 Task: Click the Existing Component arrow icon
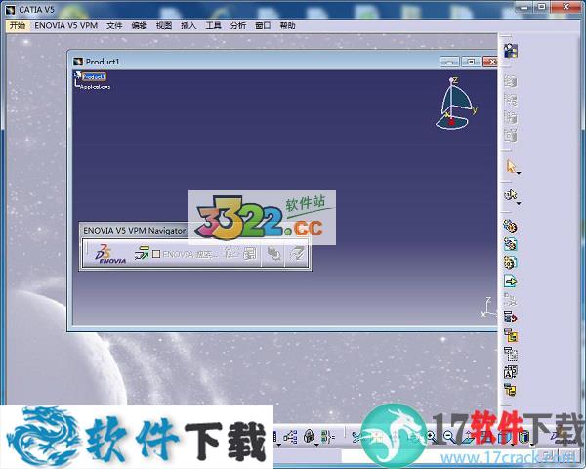[x=510, y=280]
